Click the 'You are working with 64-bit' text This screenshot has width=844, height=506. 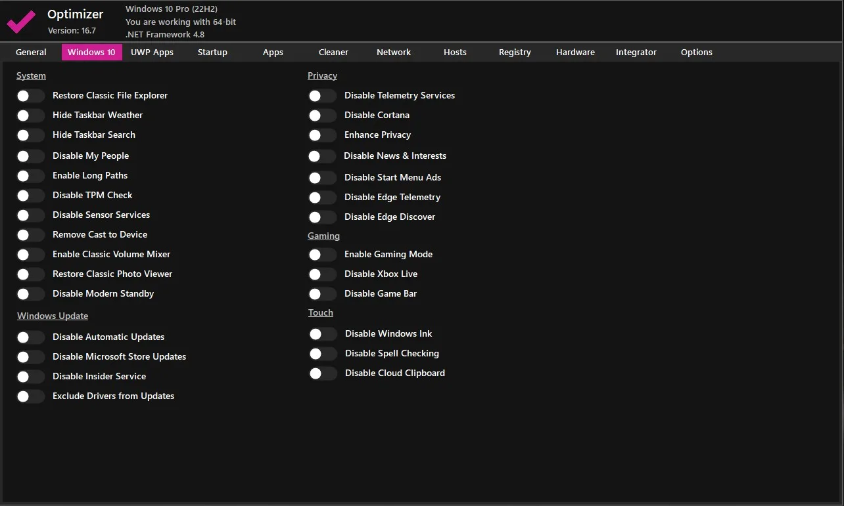pyautogui.click(x=181, y=22)
